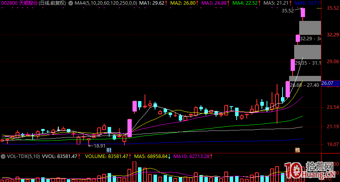
Task: Click the 29.06 price axis label
Action: (333, 62)
